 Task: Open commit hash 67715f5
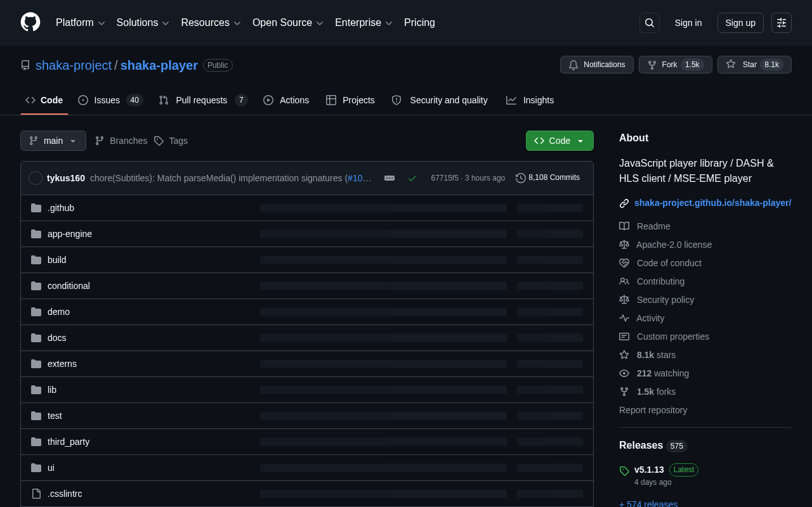coord(445,178)
